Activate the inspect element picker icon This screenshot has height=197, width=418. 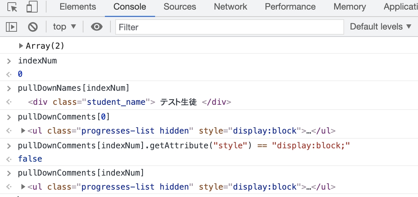[12, 7]
